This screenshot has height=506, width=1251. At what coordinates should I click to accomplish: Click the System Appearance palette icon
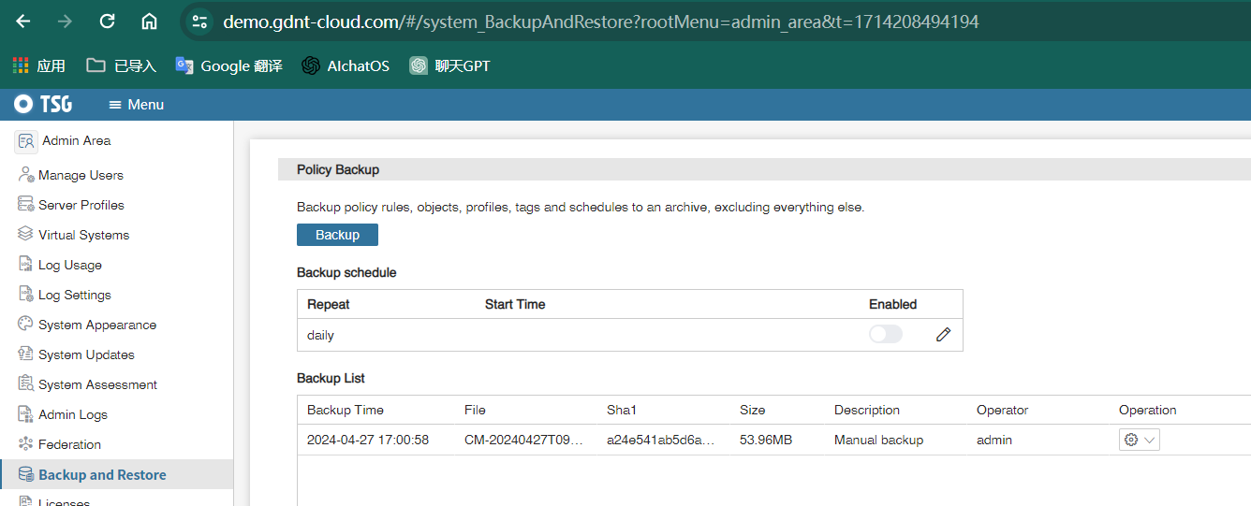tap(25, 325)
